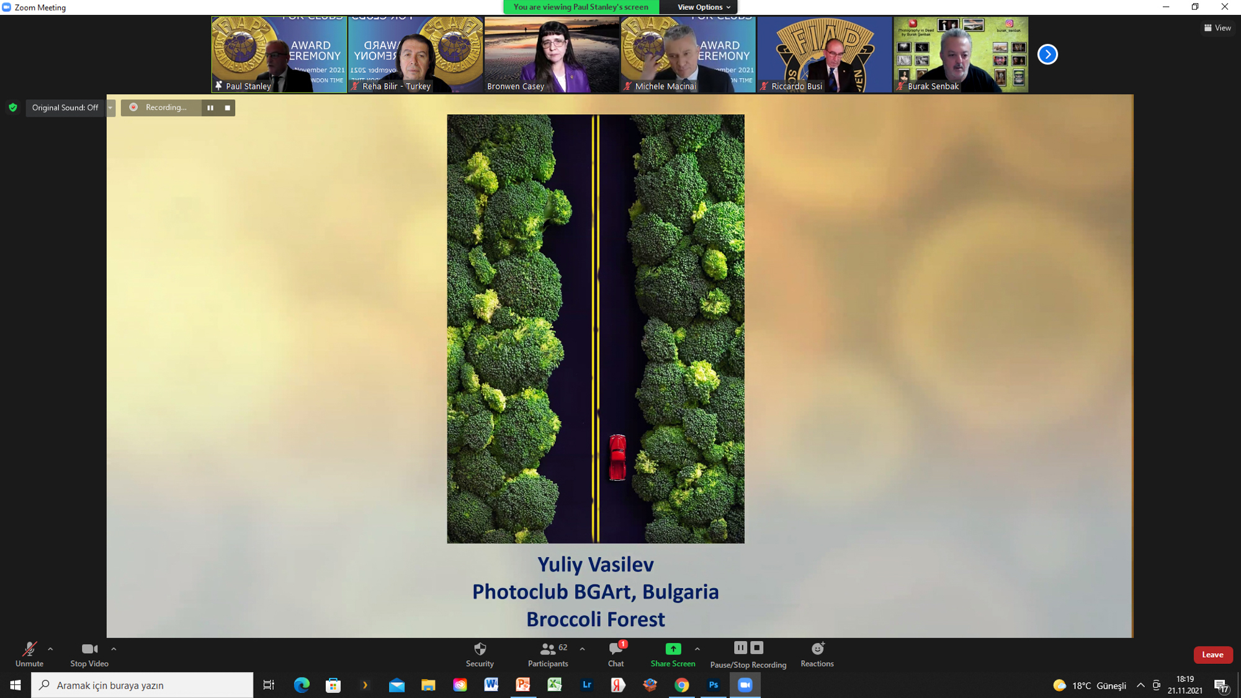This screenshot has width=1241, height=698.
Task: Select Burak Senbak's video thumbnail
Action: (961, 55)
